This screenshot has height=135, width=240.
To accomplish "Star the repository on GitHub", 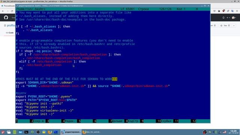I will [x=225, y=25].
